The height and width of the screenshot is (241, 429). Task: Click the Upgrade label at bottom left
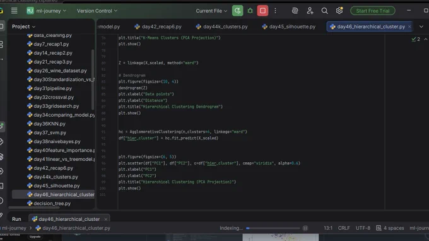point(35,237)
